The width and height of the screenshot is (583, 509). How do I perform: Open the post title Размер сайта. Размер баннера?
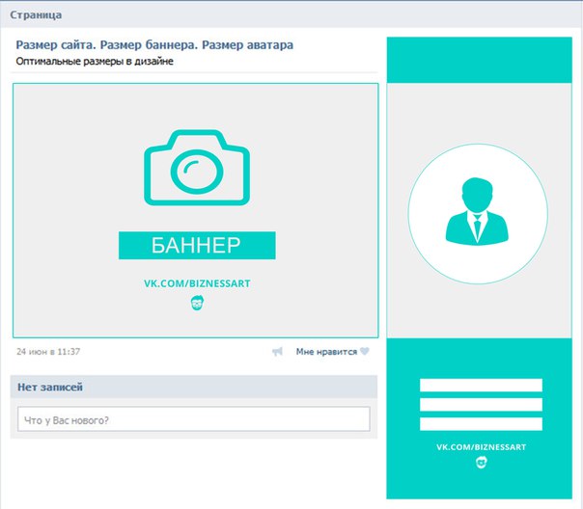pos(154,45)
